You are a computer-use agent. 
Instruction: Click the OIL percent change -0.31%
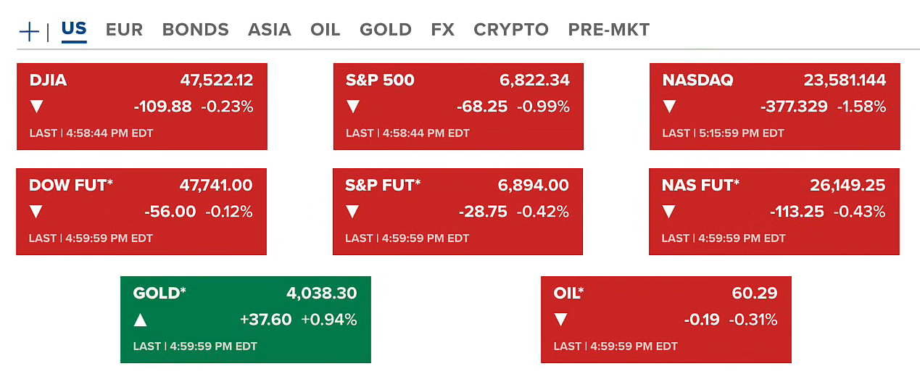pyautogui.click(x=753, y=320)
